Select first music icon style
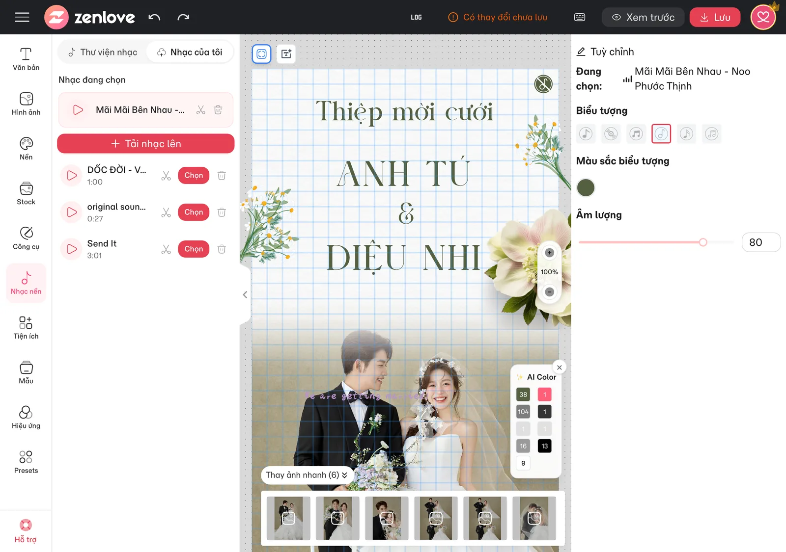 (586, 133)
